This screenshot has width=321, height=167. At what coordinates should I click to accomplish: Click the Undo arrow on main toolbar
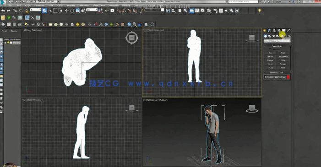[3, 11]
